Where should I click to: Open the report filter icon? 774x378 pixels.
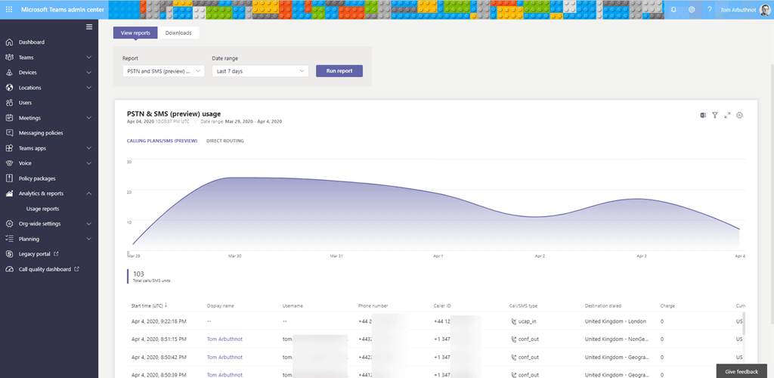[715, 115]
